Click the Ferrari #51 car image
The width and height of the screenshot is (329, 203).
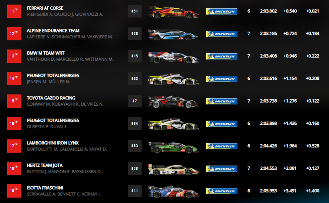[x=174, y=12]
